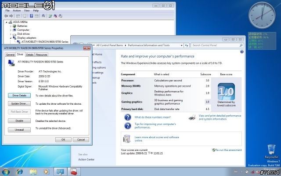
Task: Open the address bar history dropdown arrow
Action: coord(181,45)
